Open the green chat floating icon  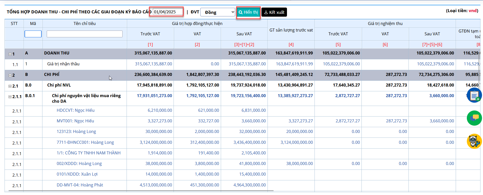click(x=474, y=118)
